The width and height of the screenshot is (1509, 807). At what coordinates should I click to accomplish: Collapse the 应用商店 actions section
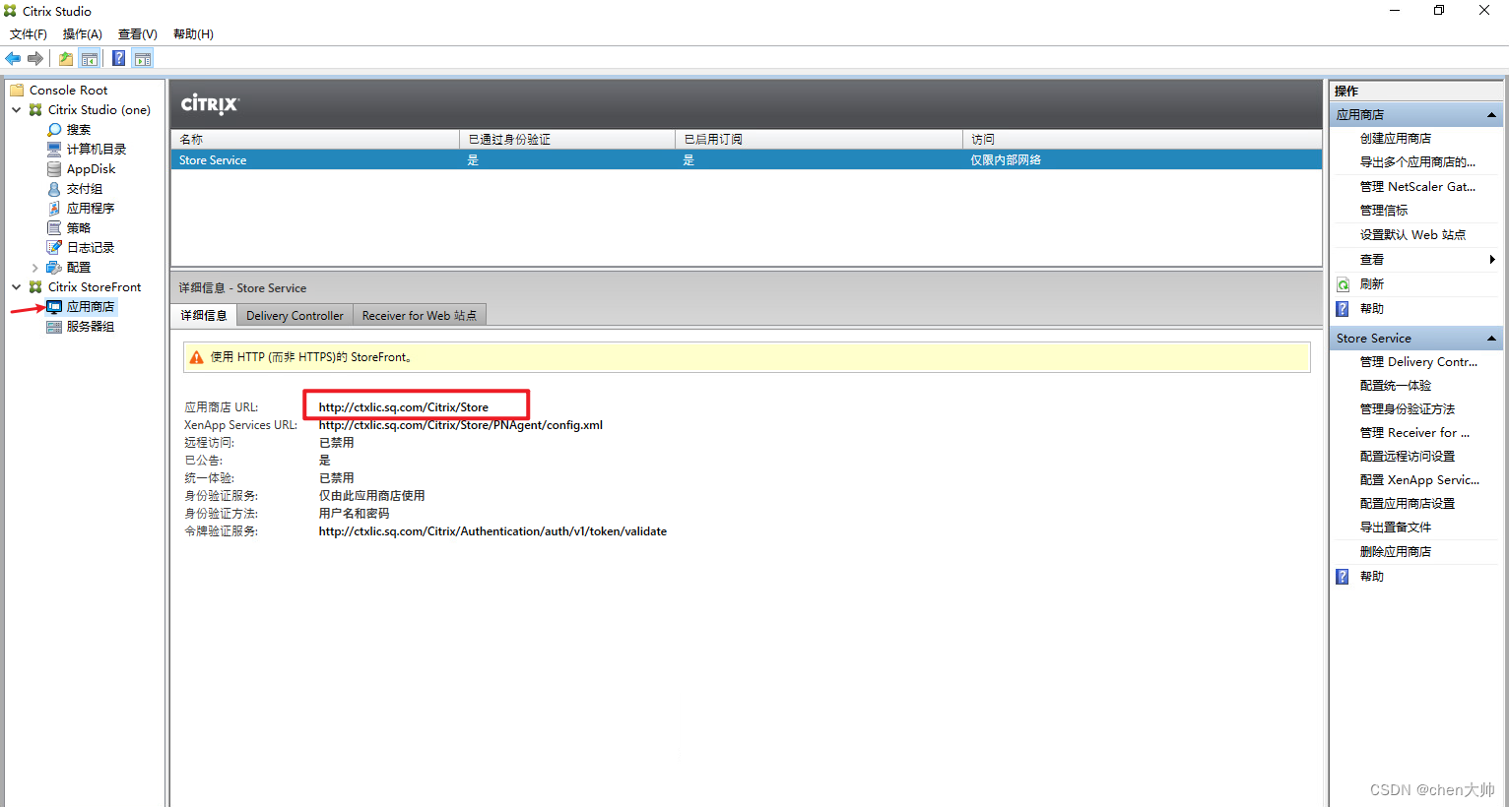pyautogui.click(x=1492, y=115)
